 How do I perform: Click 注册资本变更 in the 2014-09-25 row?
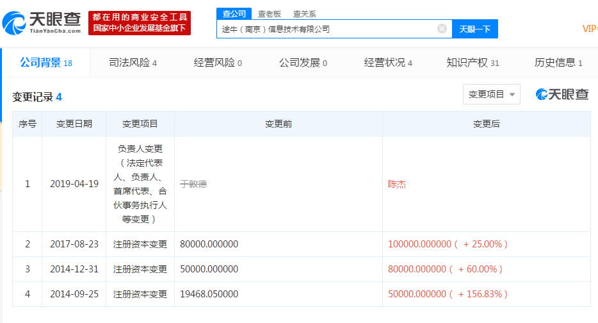pos(140,294)
